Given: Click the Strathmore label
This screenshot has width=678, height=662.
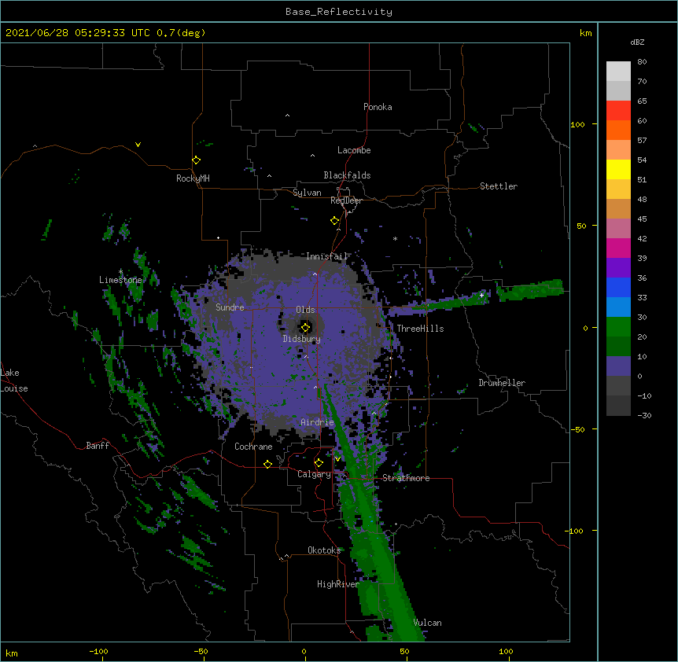Looking at the screenshot, I should coord(406,478).
